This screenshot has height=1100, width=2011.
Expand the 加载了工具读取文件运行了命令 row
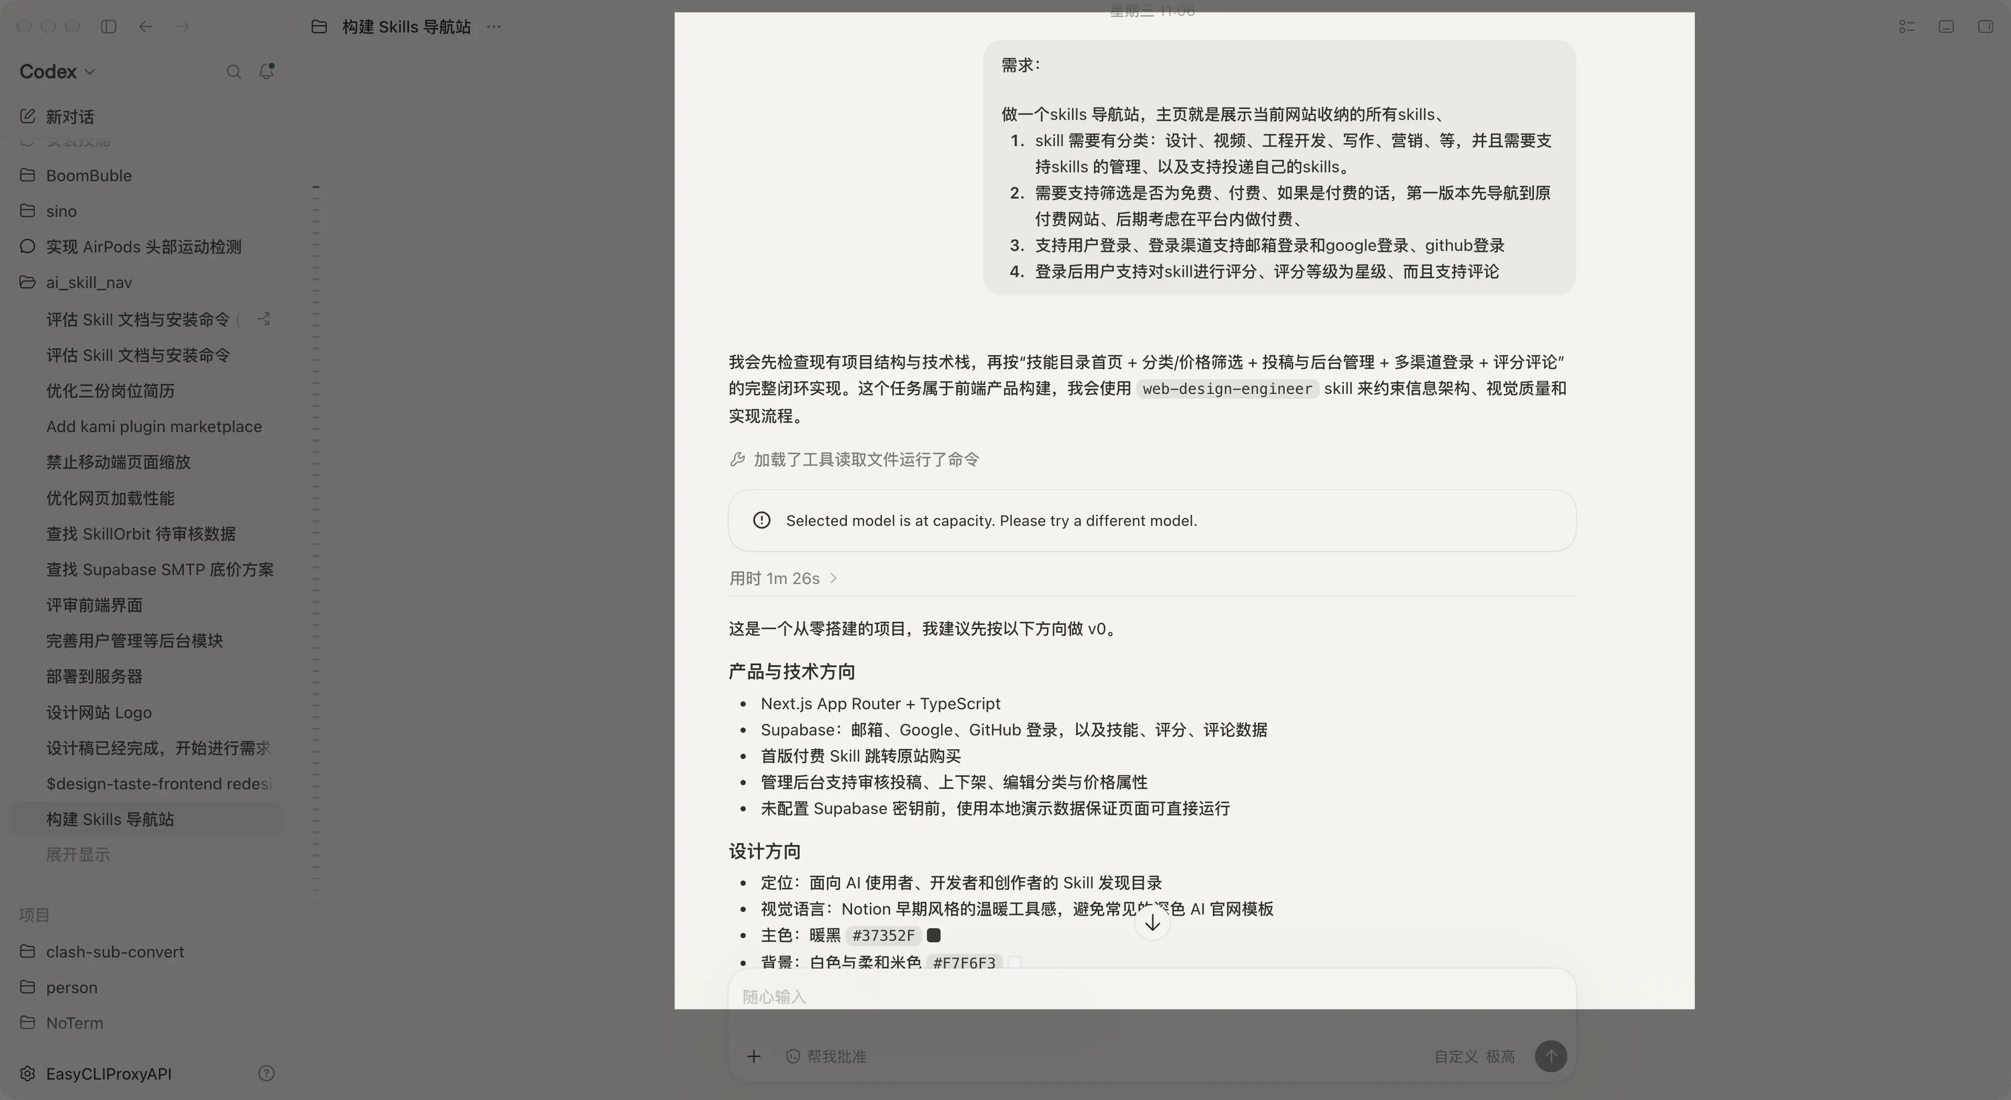(x=854, y=460)
